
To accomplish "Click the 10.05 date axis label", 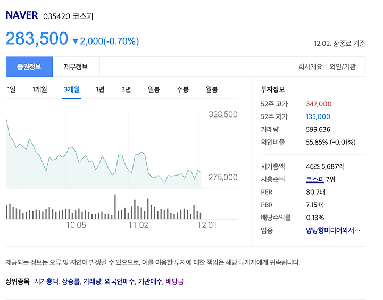I will 76,225.
